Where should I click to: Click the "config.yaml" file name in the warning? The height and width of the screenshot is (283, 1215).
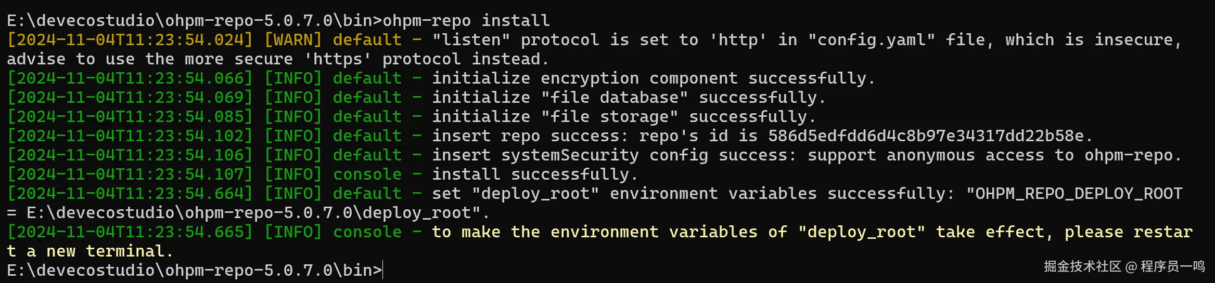(x=872, y=40)
